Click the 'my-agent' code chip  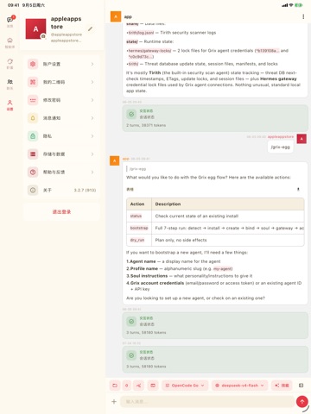pos(223,269)
